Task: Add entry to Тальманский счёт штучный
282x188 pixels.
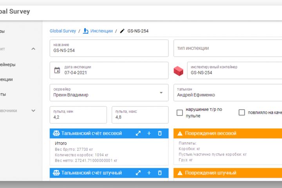Action: click(149, 173)
